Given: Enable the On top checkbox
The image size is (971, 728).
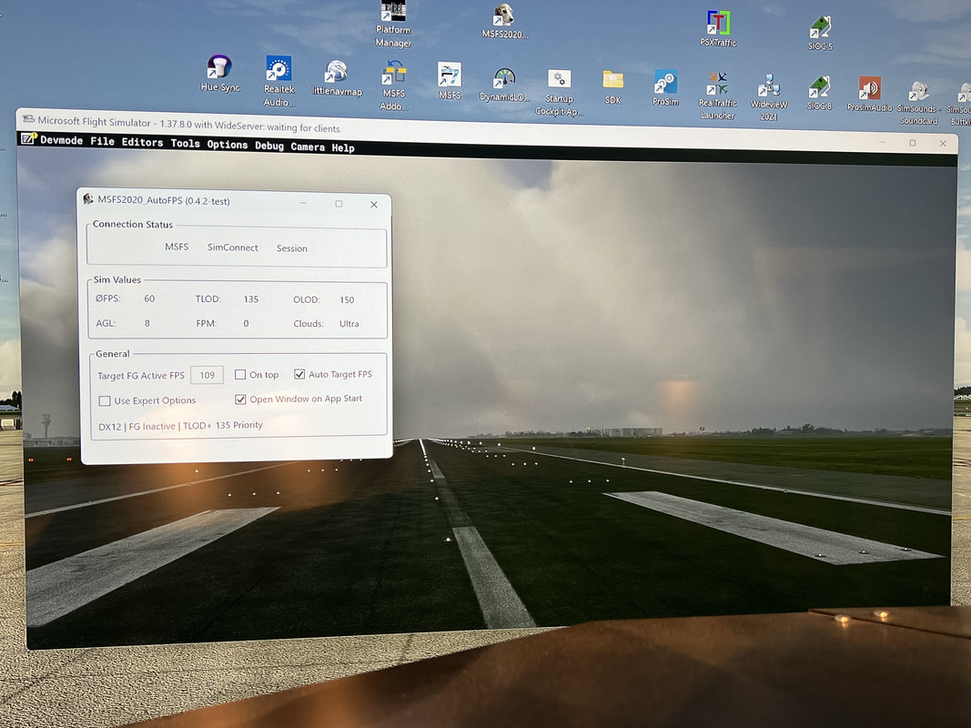Looking at the screenshot, I should [x=240, y=375].
